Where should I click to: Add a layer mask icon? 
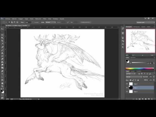point(140,99)
